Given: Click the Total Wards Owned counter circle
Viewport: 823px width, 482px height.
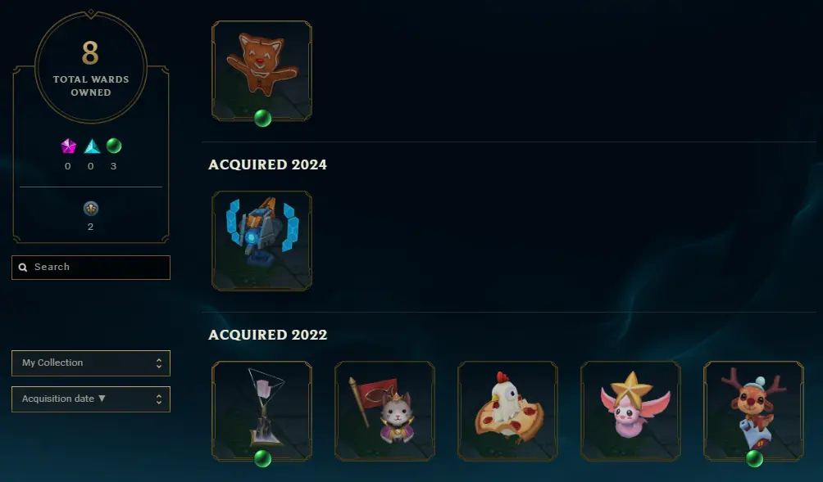Looking at the screenshot, I should 91,67.
